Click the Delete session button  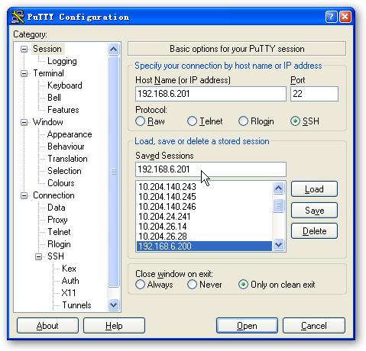314,231
